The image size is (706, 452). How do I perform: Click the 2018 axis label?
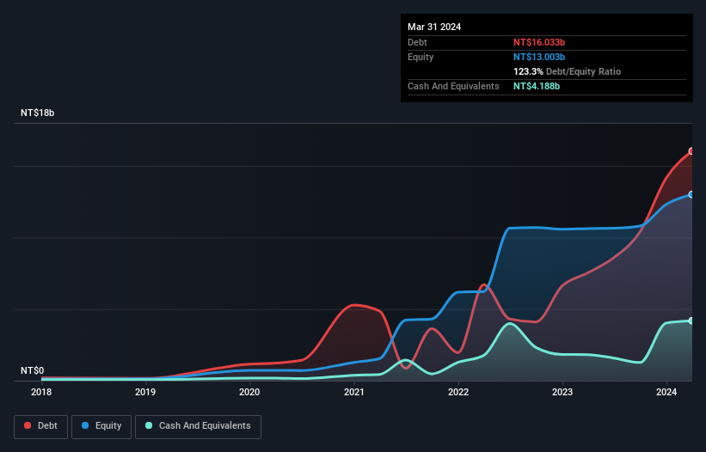click(x=41, y=392)
